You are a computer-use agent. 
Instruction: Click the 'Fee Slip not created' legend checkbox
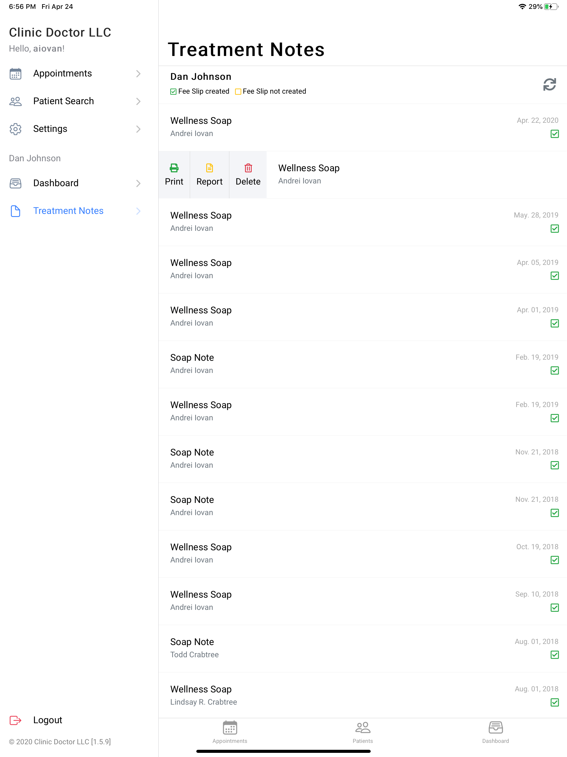[238, 91]
